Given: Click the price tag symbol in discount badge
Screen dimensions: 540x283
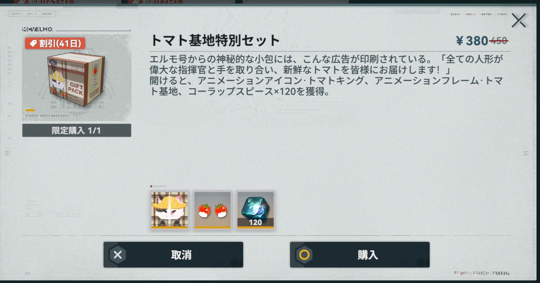Looking at the screenshot, I should tap(33, 43).
